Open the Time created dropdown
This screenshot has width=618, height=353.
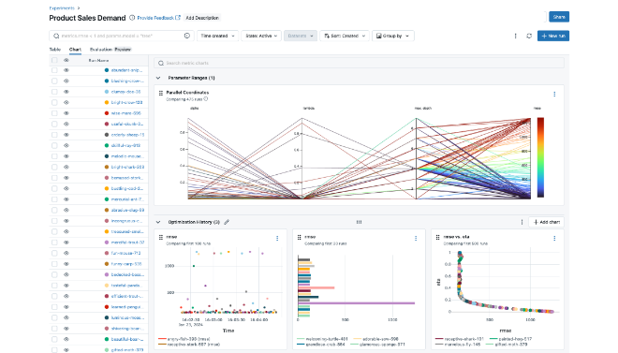217,36
